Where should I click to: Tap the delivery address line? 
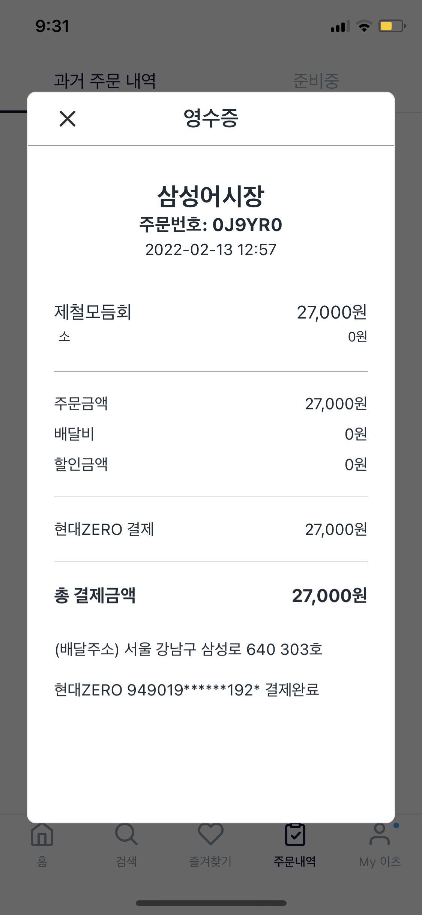(189, 649)
